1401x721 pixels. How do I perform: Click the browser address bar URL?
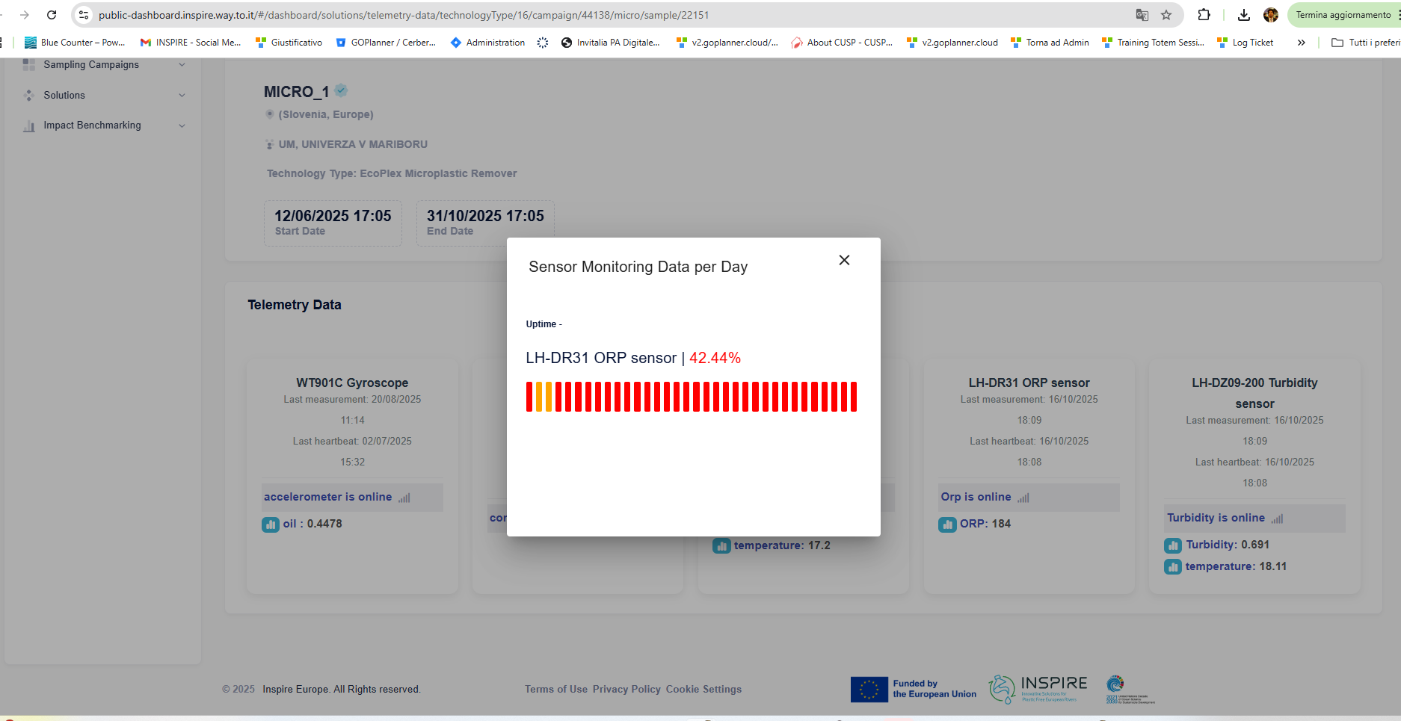(x=404, y=15)
